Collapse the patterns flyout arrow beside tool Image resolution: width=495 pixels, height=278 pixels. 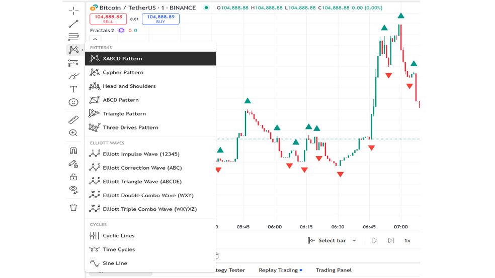(x=82, y=50)
